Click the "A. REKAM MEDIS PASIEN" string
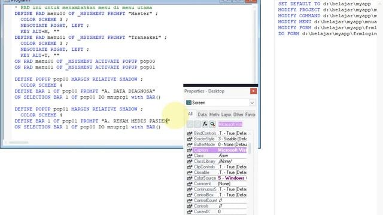The width and height of the screenshot is (383, 215). (x=136, y=121)
